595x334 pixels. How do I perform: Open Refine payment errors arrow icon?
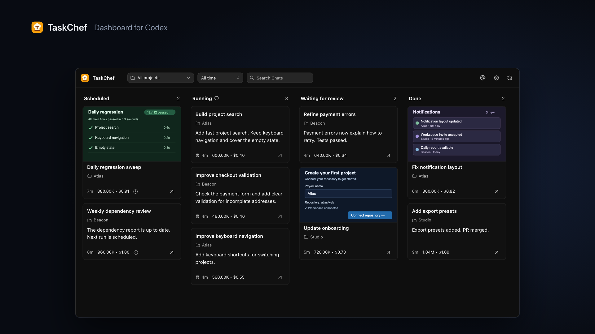coord(388,156)
